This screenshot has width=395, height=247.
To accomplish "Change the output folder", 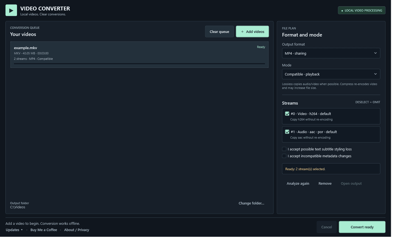I will coord(251,203).
